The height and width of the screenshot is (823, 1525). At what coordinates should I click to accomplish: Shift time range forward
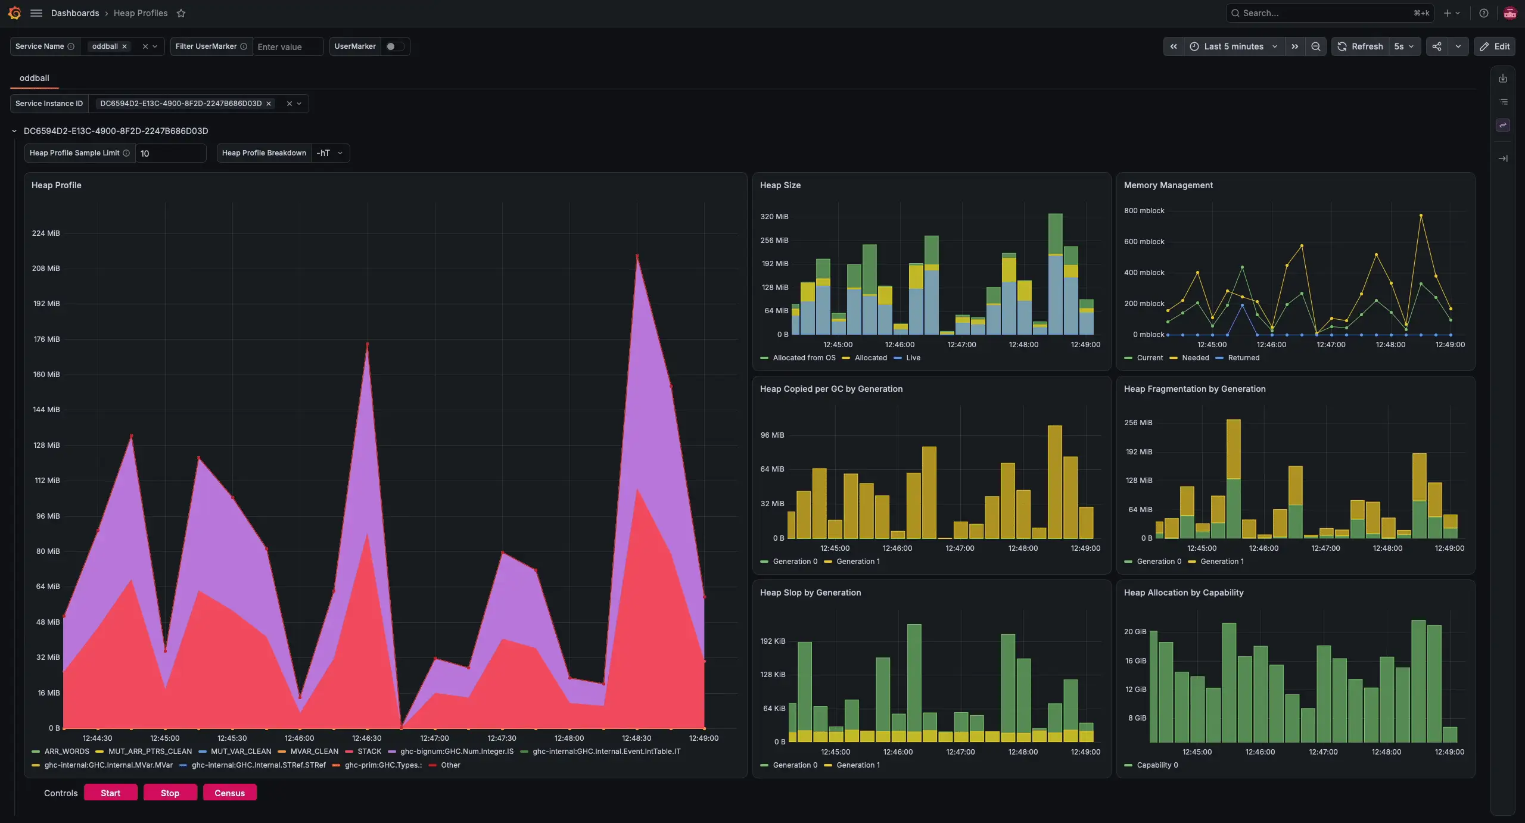tap(1294, 46)
